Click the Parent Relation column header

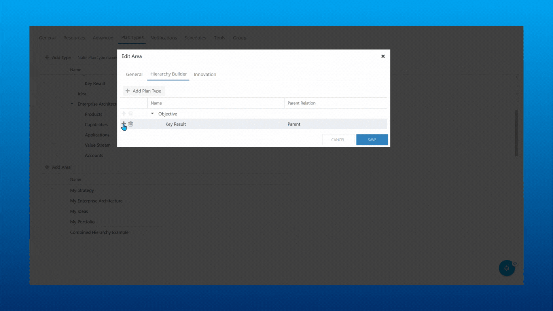336,103
